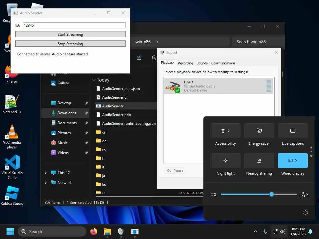
Task: Select the Playback tab
Action: click(x=168, y=63)
